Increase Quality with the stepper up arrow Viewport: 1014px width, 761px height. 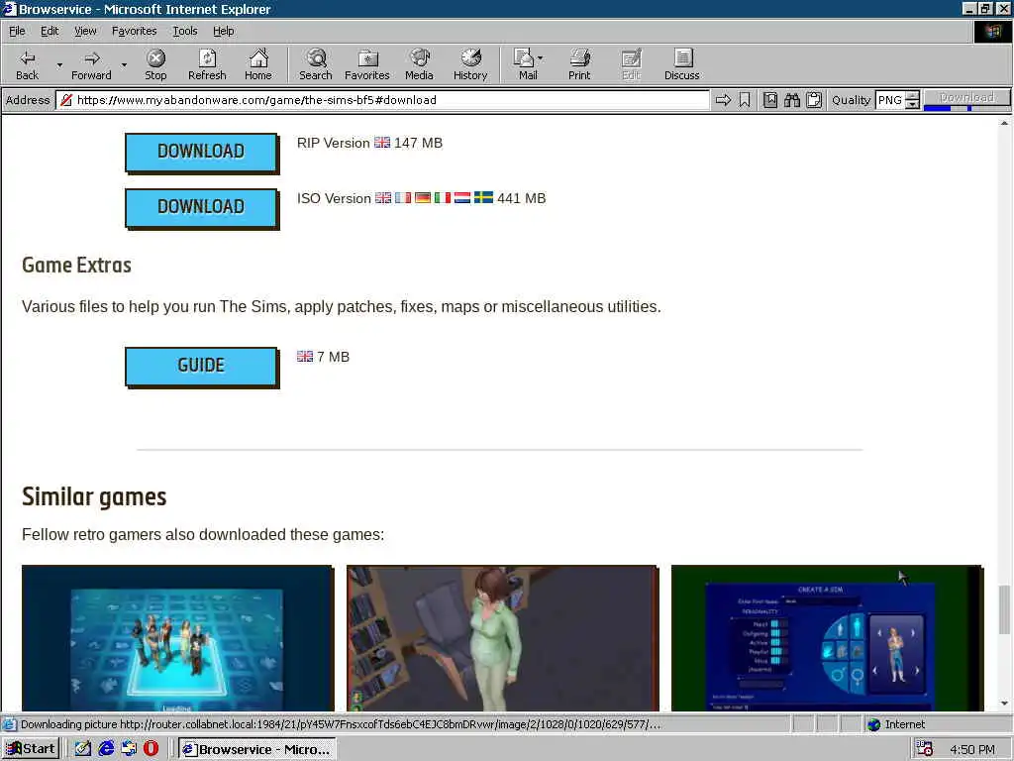[x=912, y=96]
